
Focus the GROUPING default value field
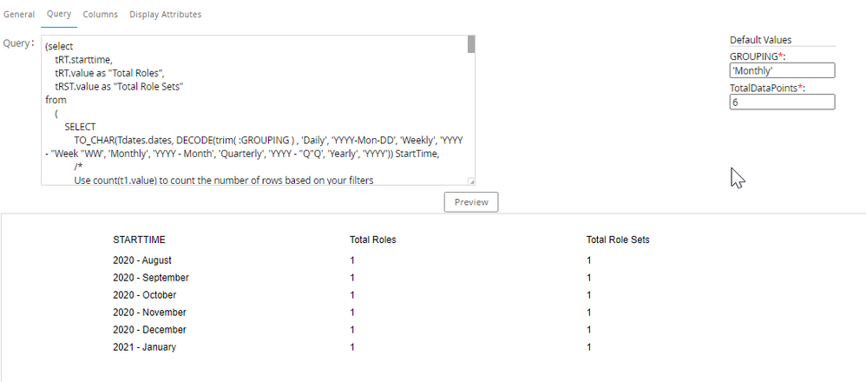pos(782,71)
